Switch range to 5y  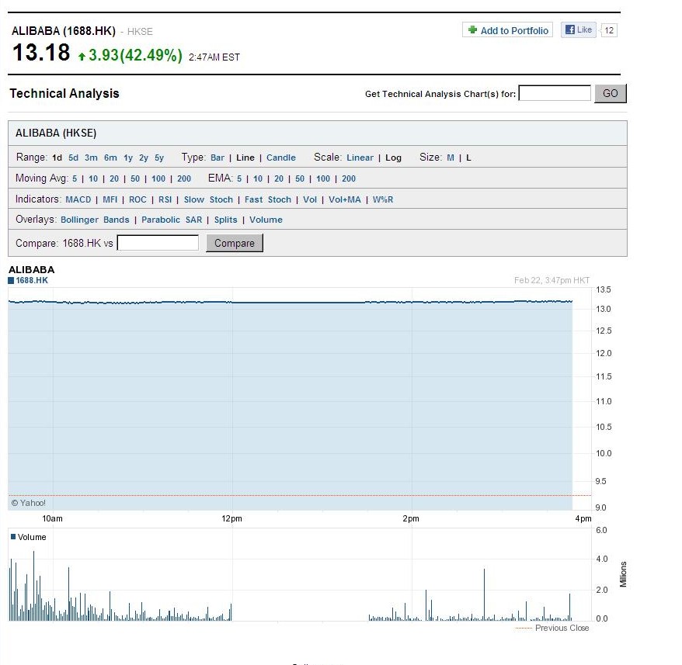click(x=159, y=158)
